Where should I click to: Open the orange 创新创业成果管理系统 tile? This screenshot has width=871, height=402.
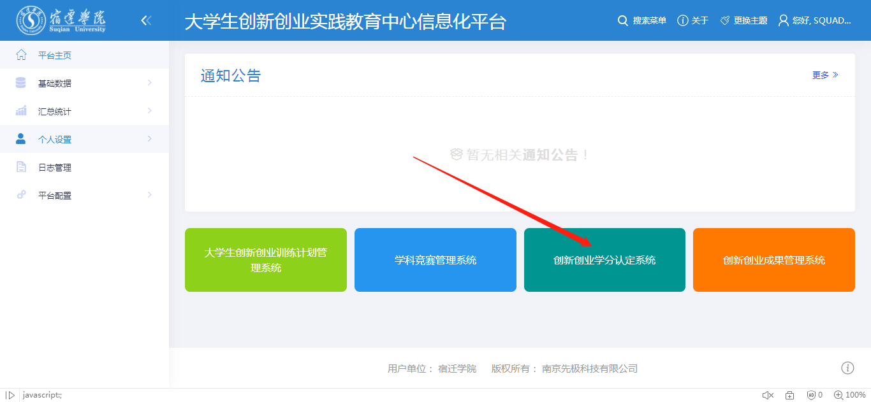pyautogui.click(x=773, y=260)
